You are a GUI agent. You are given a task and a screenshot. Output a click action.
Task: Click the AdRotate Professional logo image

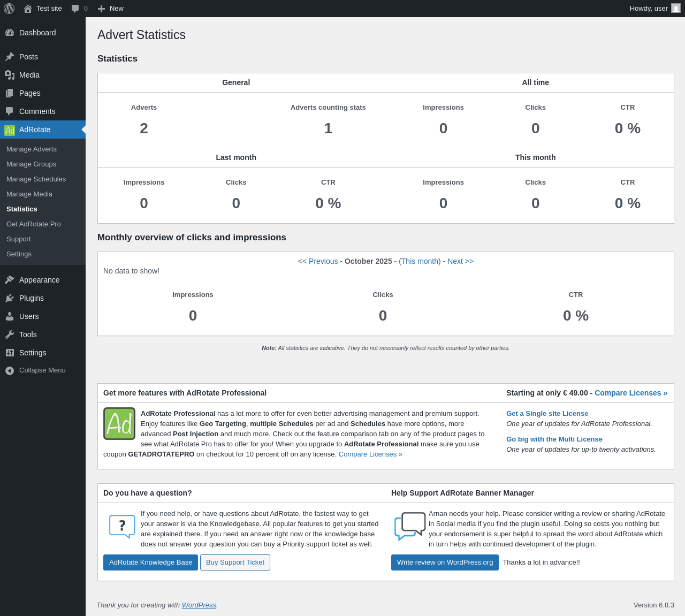click(x=119, y=423)
